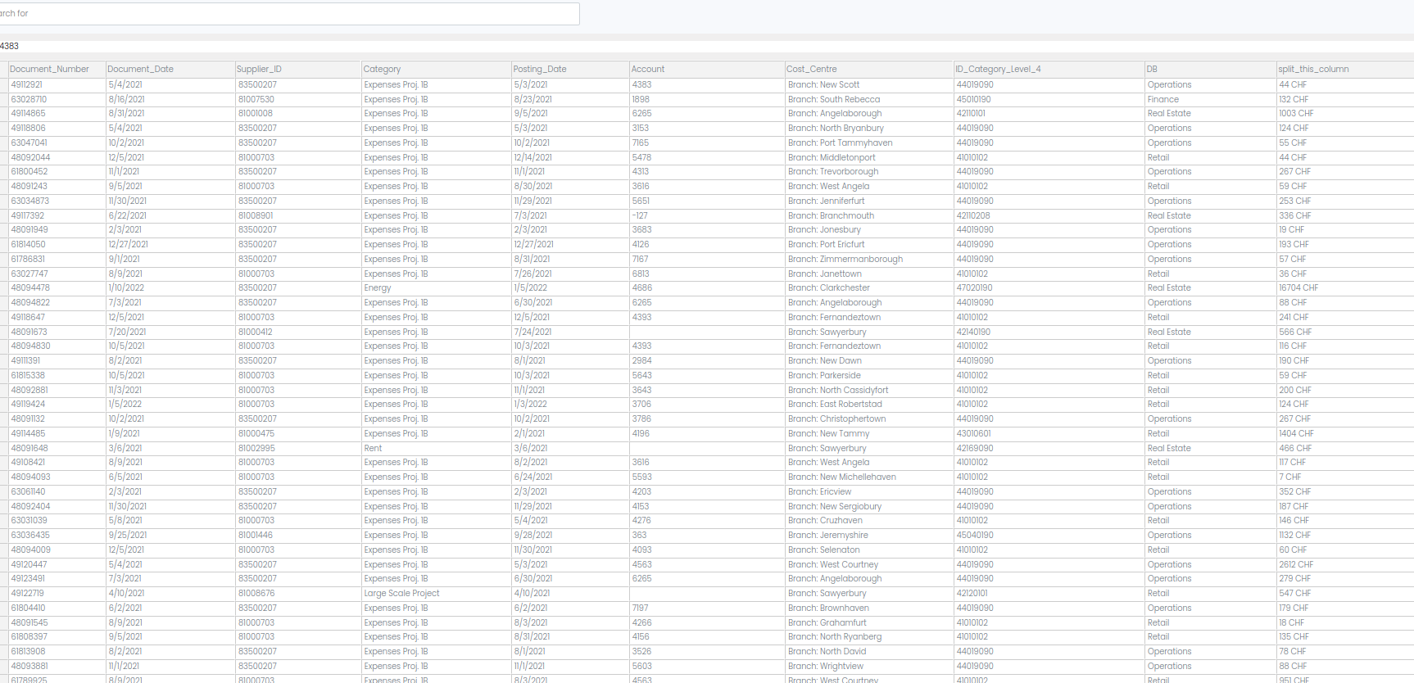Click the ID_Category_Level_4 column header
This screenshot has height=683, width=1414.
pyautogui.click(x=998, y=70)
